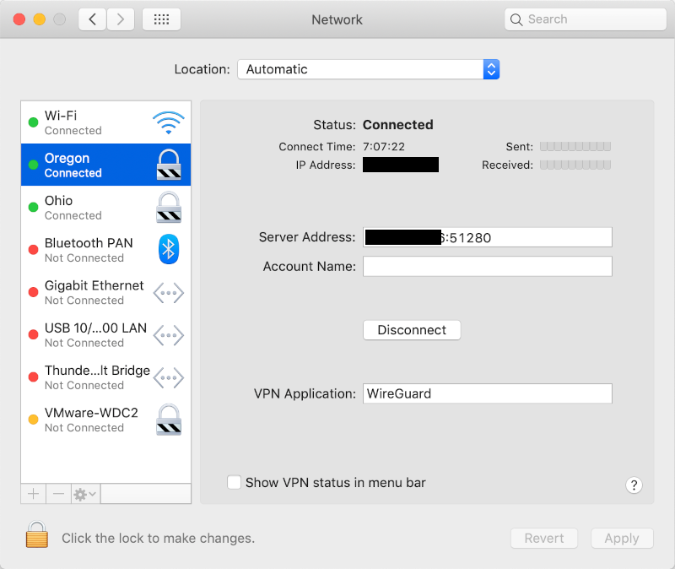Click the yellow minimize window button

[x=39, y=19]
